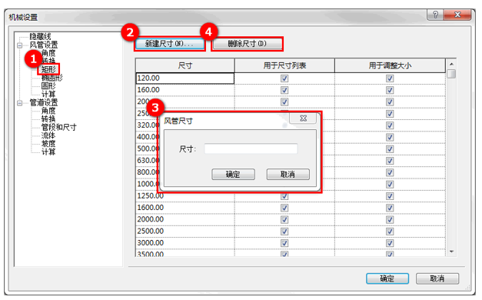Collapse the 风管设置 tree node
The height and width of the screenshot is (300, 482).
(20, 45)
